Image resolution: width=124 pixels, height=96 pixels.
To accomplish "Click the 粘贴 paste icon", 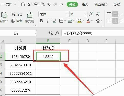I will coord(4,15).
